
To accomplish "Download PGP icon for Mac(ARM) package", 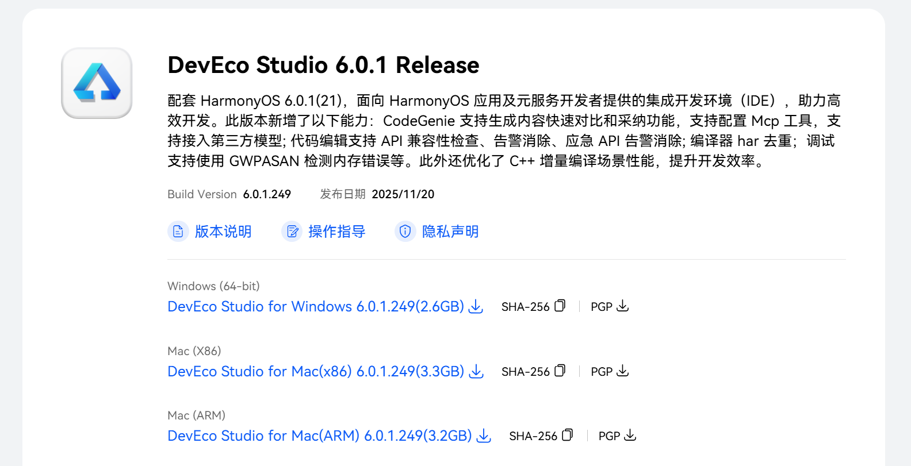I will click(x=630, y=436).
